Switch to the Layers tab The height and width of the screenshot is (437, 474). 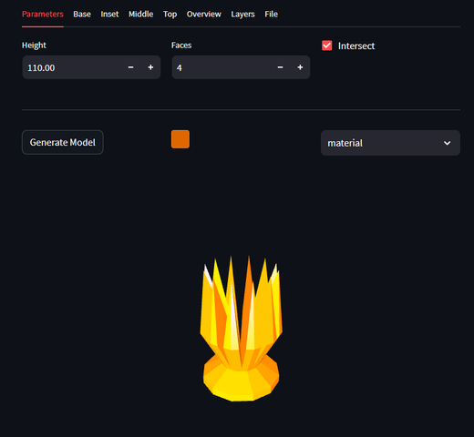tap(242, 15)
